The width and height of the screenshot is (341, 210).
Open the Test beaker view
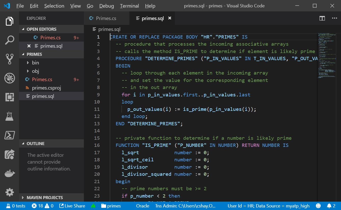(9, 116)
